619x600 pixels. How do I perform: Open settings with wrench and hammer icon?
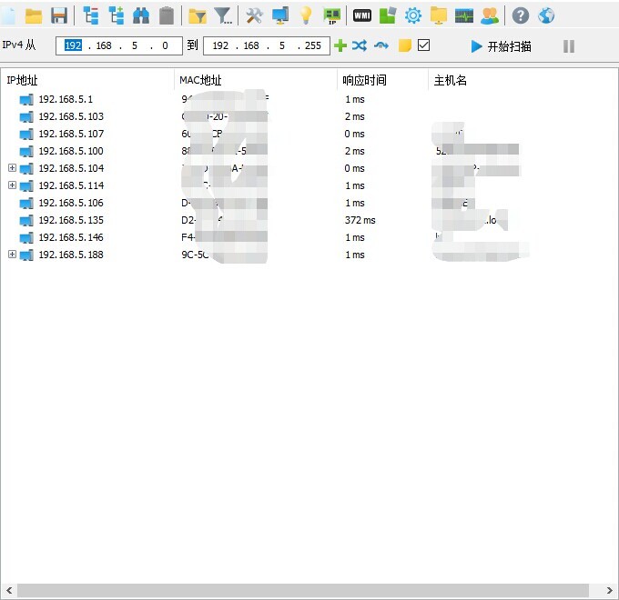pos(254,15)
